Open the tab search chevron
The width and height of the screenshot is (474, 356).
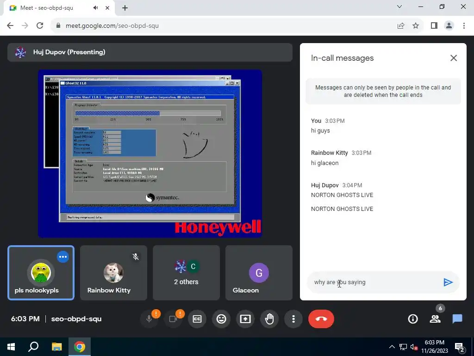point(399,6)
